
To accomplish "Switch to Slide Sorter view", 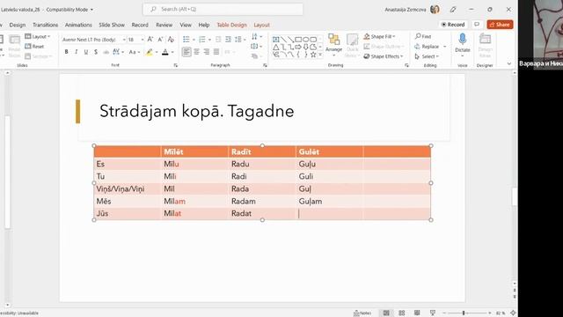I will 401,313.
